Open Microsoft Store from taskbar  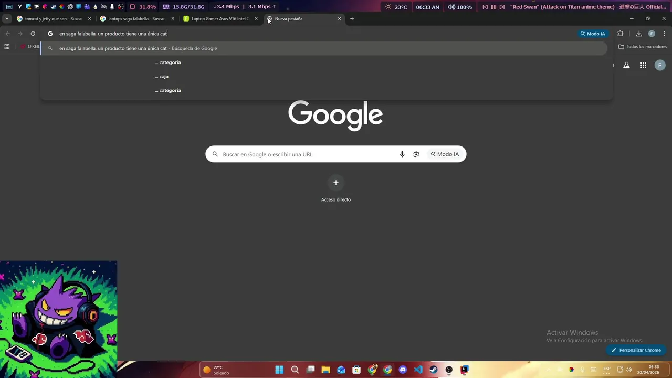tap(356, 370)
